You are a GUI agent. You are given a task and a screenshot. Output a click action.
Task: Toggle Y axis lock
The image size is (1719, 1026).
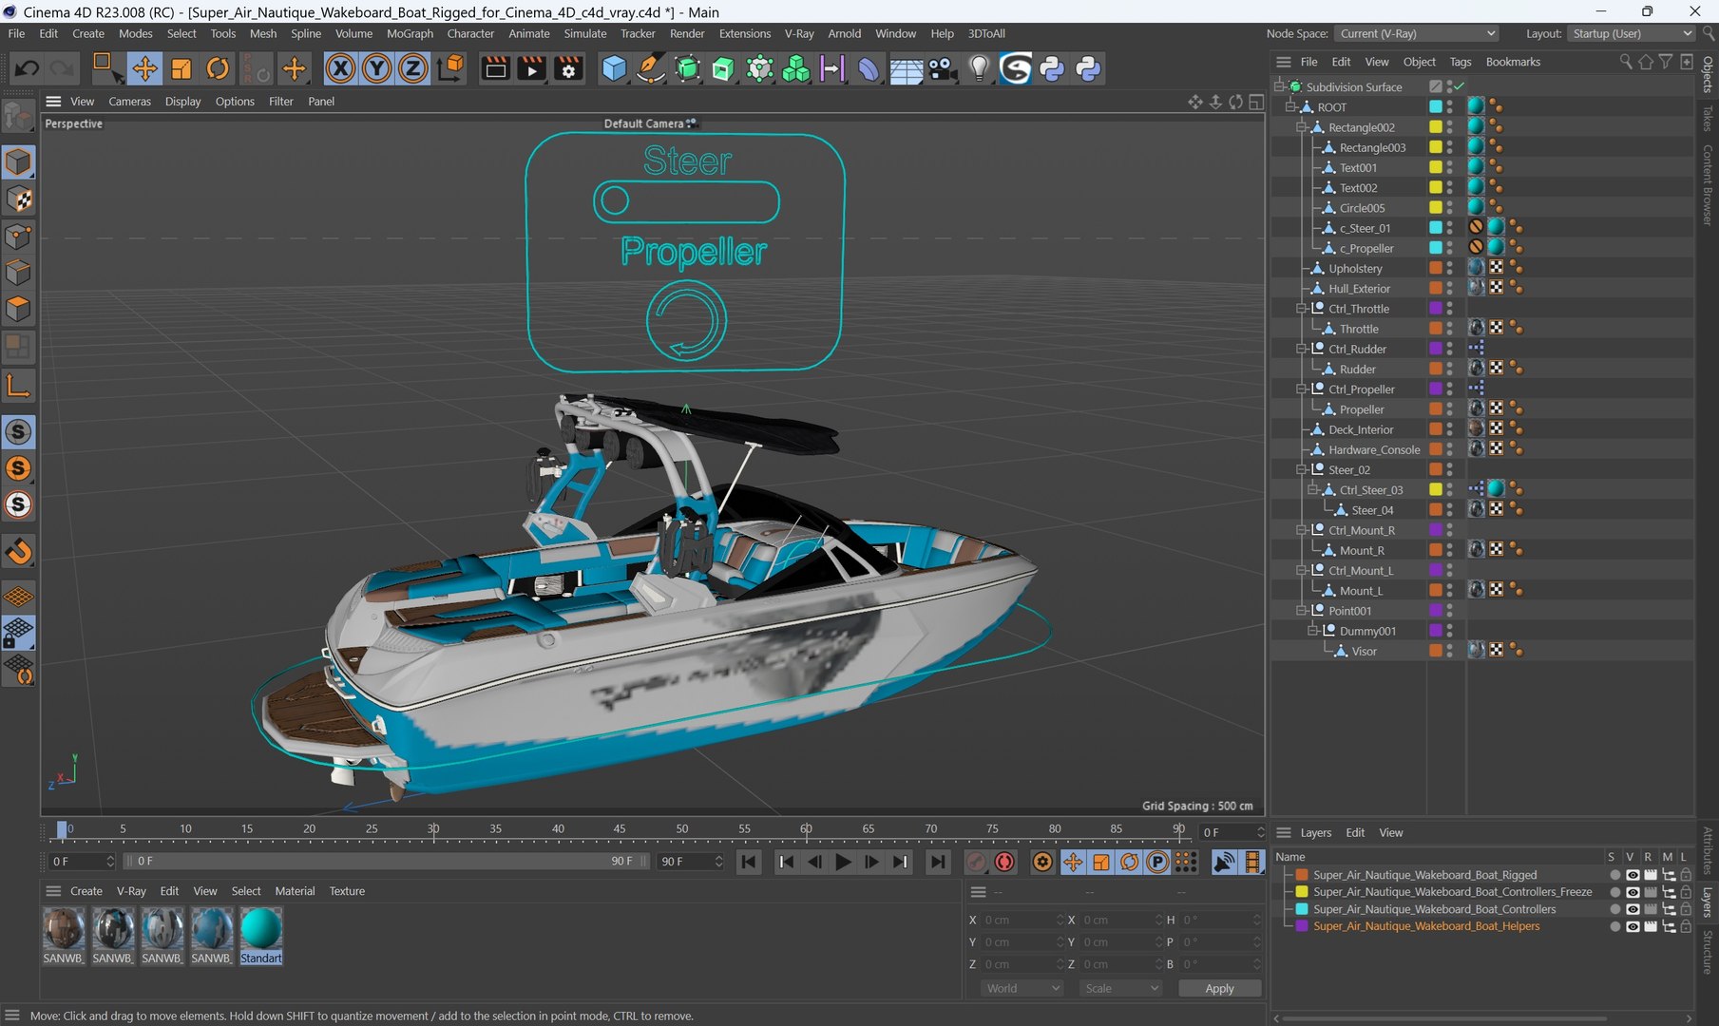tap(376, 68)
